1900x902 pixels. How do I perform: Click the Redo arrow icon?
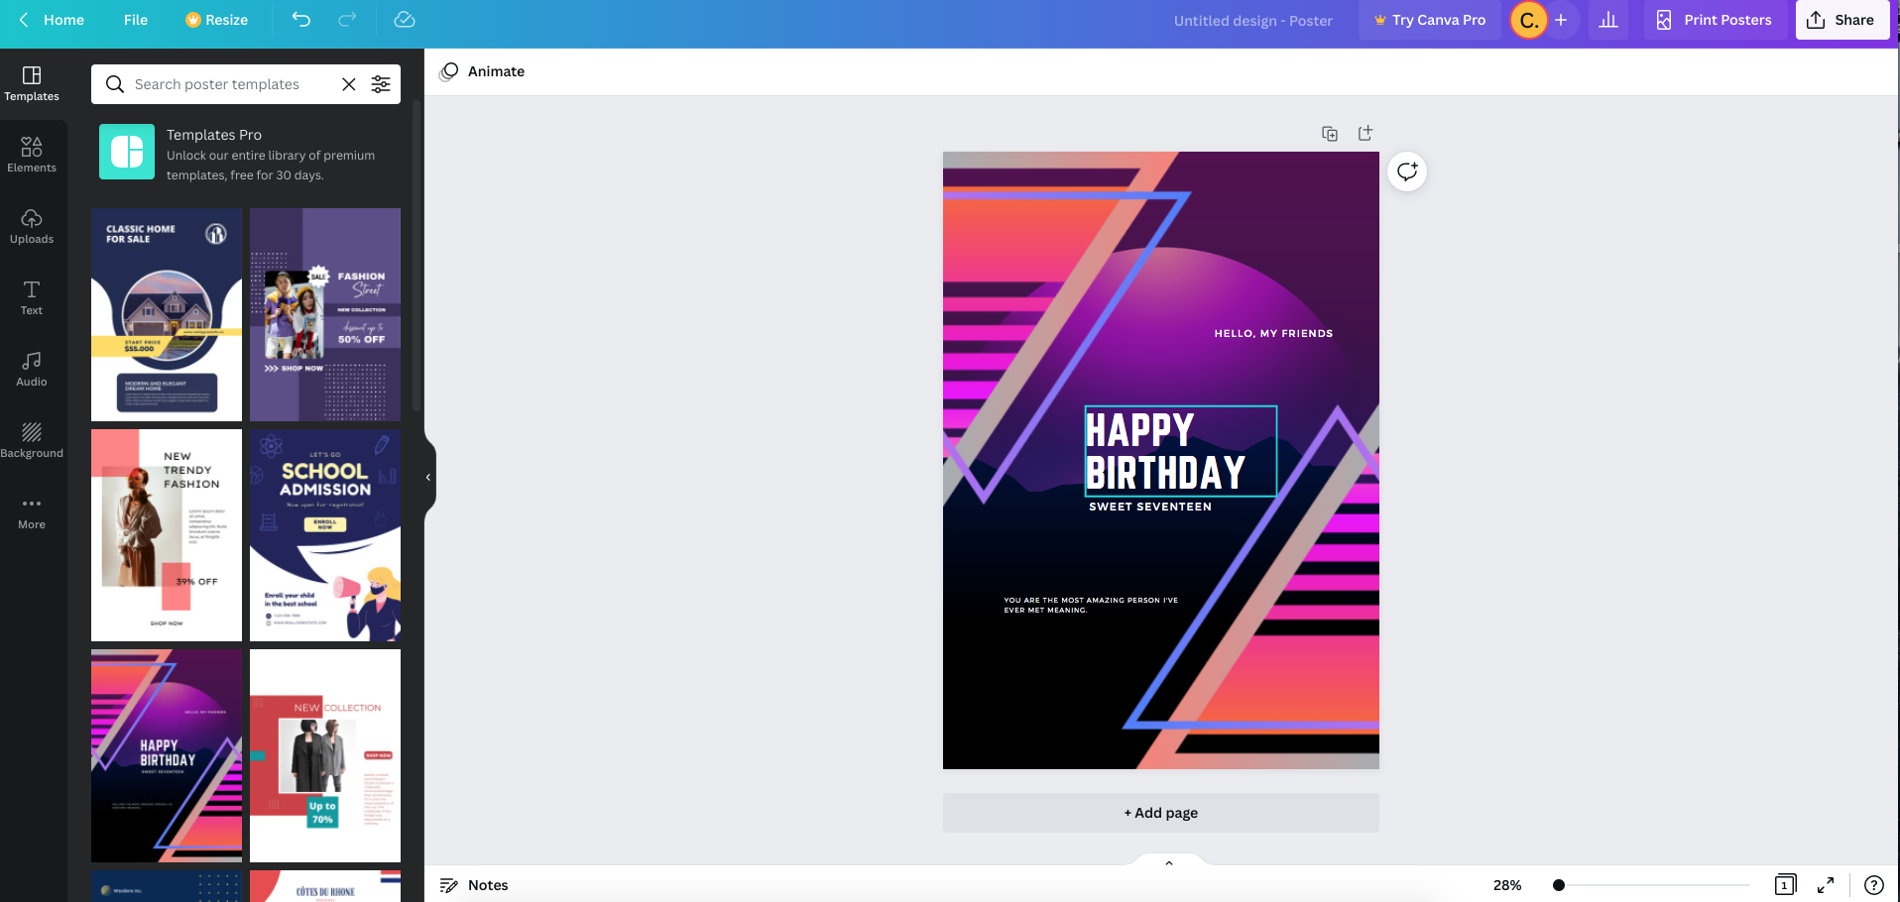(x=347, y=20)
